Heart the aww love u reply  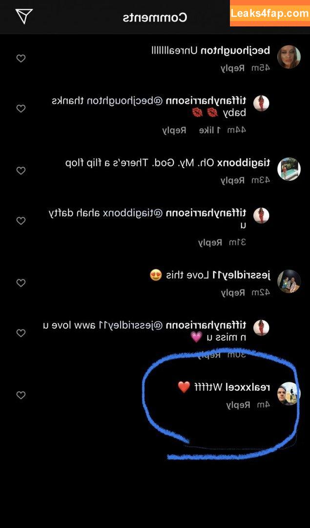21,333
